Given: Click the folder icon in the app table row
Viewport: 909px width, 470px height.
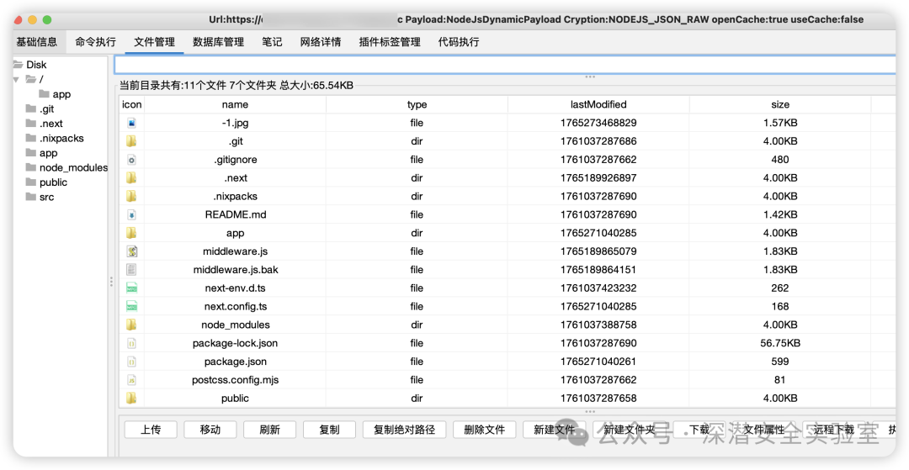Looking at the screenshot, I should [131, 233].
